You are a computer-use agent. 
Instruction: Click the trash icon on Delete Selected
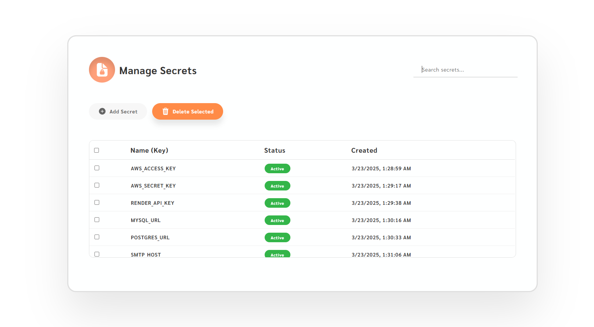(x=165, y=111)
